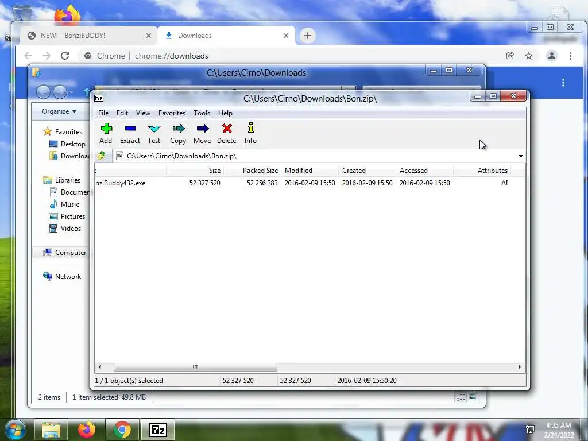
Task: Click the Add toolbar icon in 7-Zip
Action: (x=106, y=133)
